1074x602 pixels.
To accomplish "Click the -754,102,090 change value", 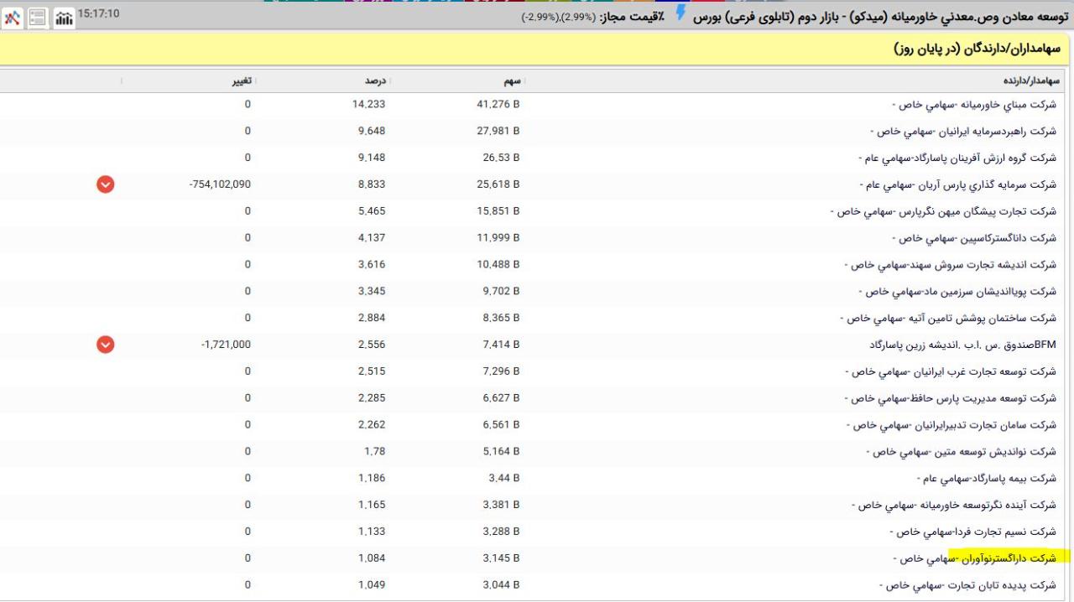I will pyautogui.click(x=220, y=184).
